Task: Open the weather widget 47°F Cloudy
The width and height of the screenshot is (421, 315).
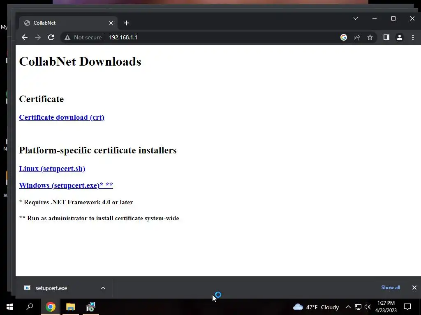Action: pos(316,307)
